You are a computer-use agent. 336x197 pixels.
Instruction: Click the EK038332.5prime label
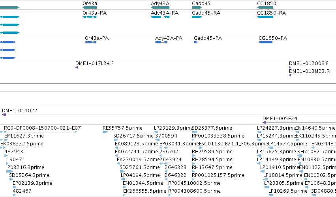(22, 144)
